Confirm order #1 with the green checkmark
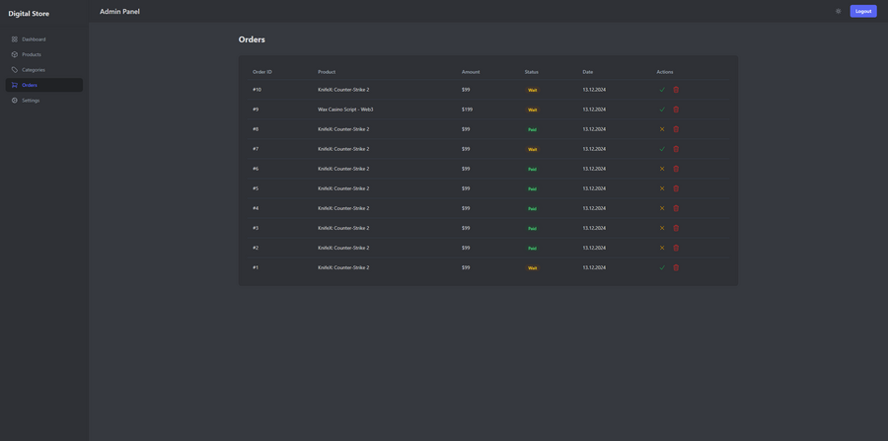 (662, 267)
